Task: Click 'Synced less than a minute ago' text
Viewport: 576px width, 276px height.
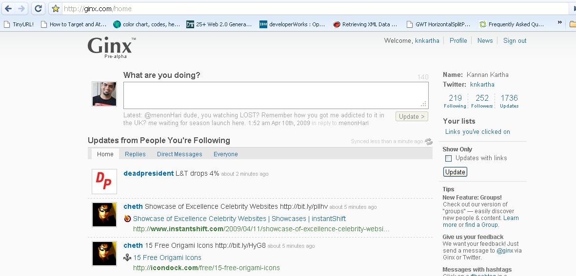Action: point(386,142)
